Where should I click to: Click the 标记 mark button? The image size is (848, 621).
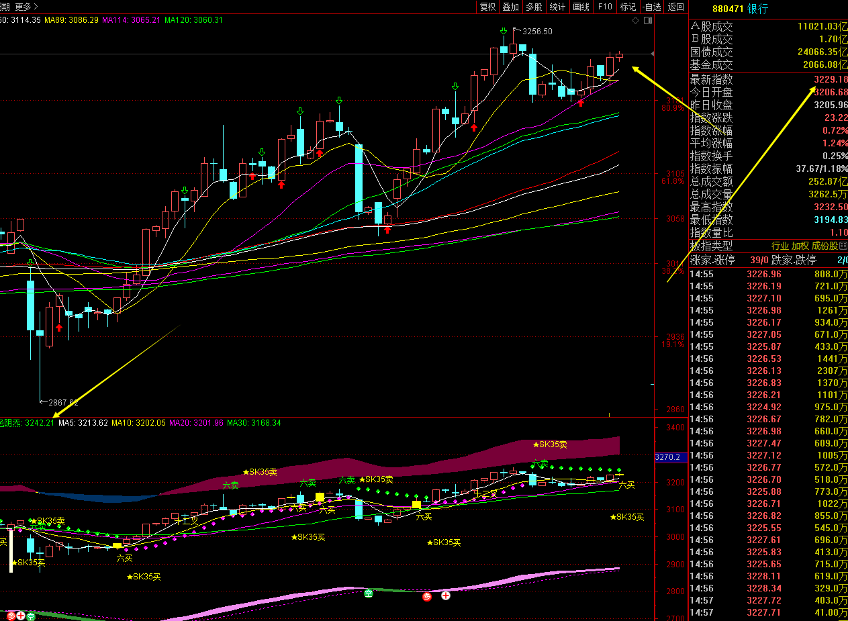(628, 7)
